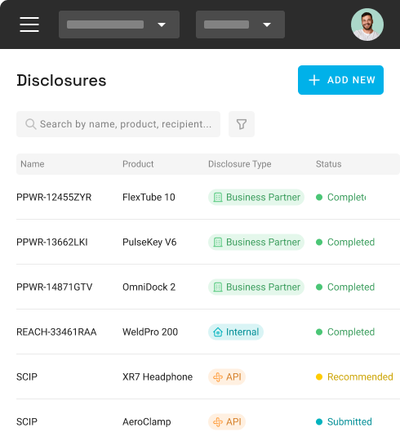Click the Status column header
Viewport: 400px width, 441px height.
pos(329,164)
